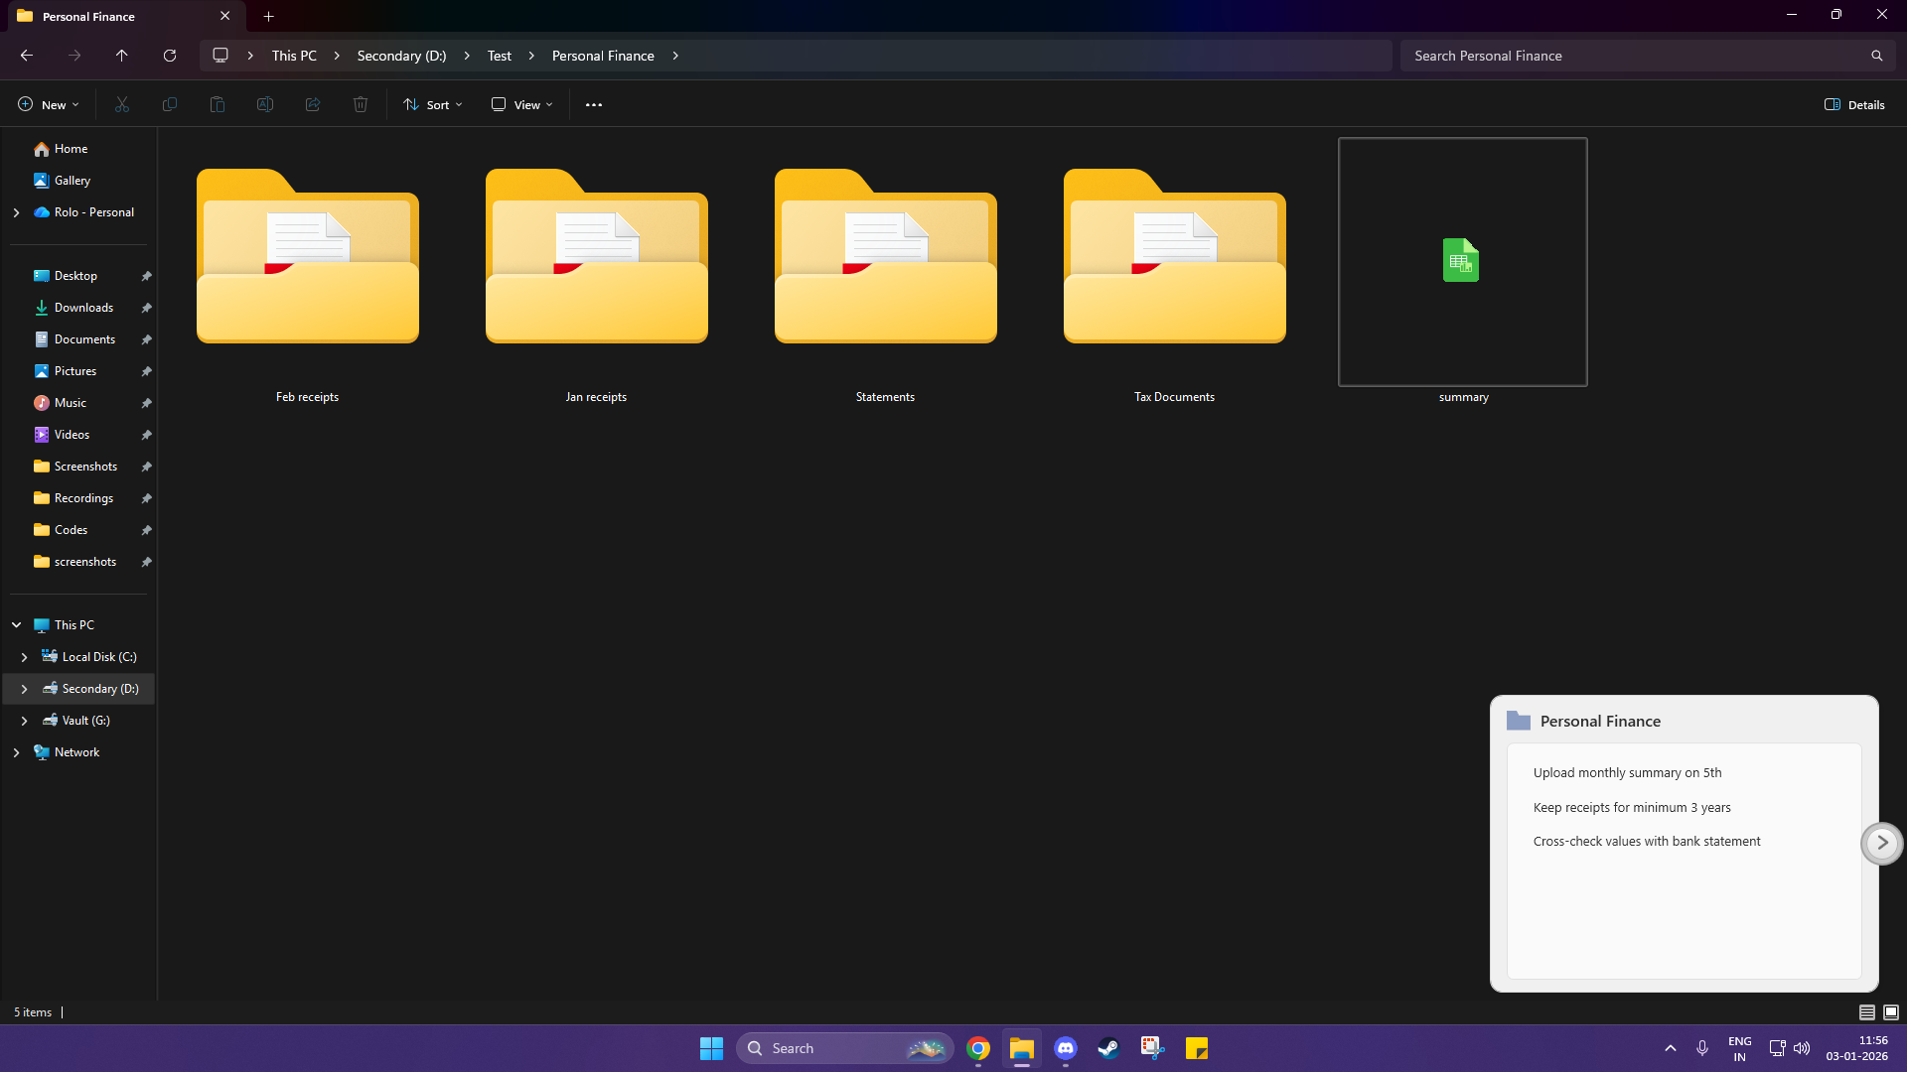This screenshot has height=1072, width=1907.
Task: Share the selection using the Share icon
Action: point(312,104)
